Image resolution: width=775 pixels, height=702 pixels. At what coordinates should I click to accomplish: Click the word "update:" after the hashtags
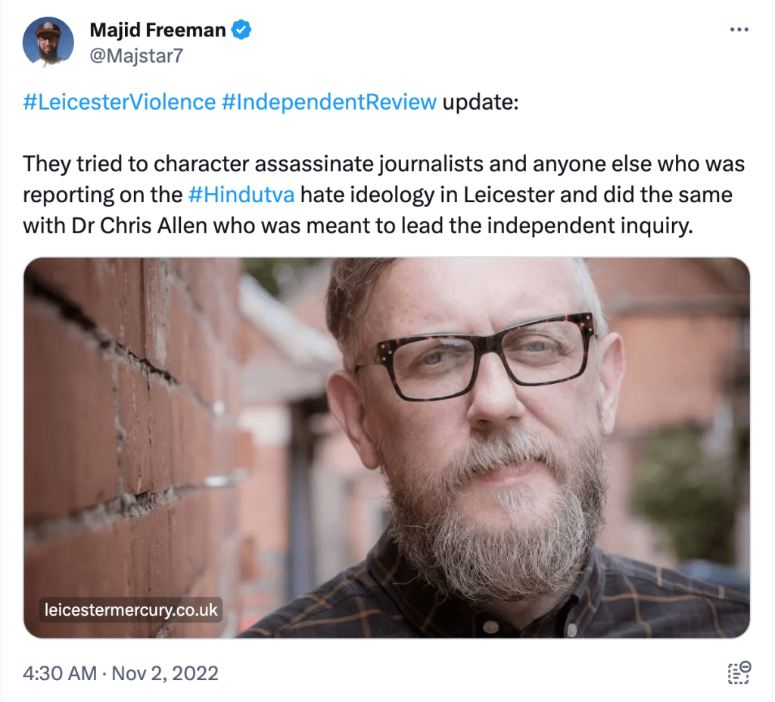[480, 102]
